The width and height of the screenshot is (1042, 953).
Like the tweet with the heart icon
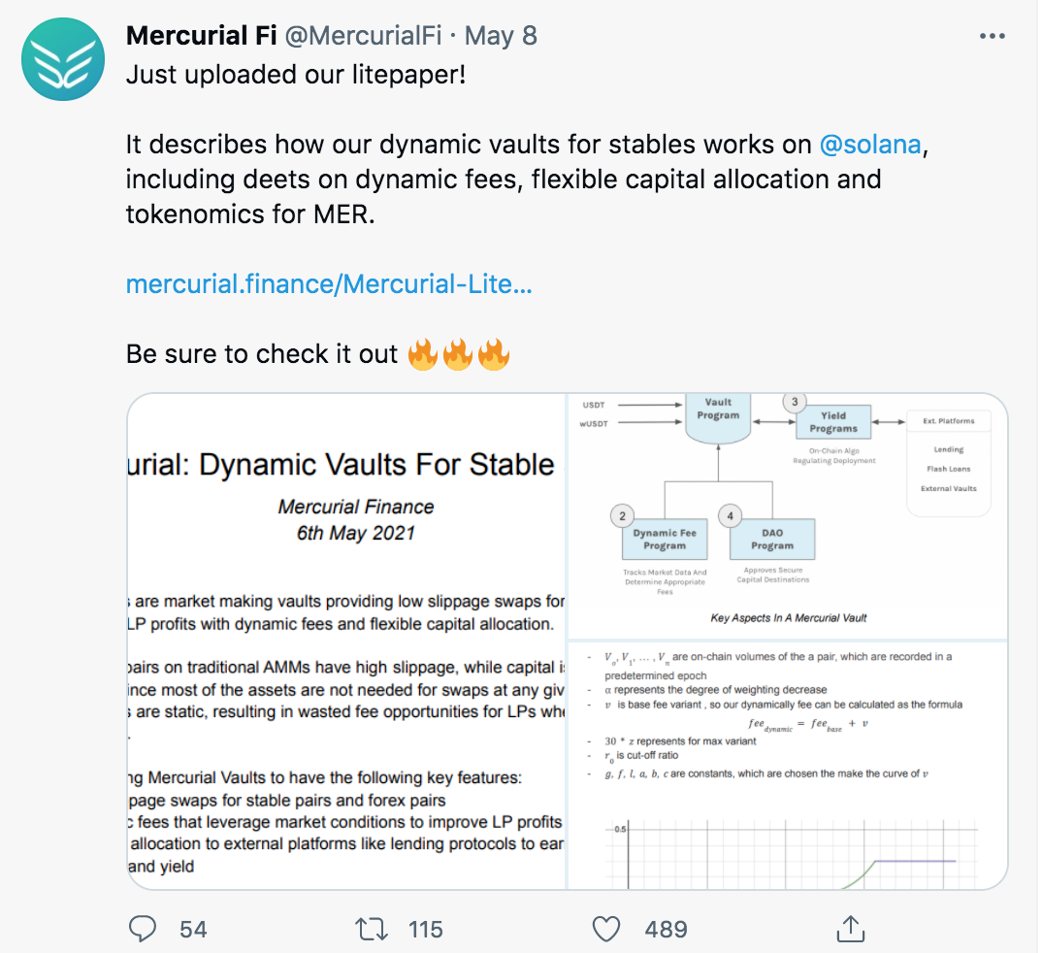[606, 929]
